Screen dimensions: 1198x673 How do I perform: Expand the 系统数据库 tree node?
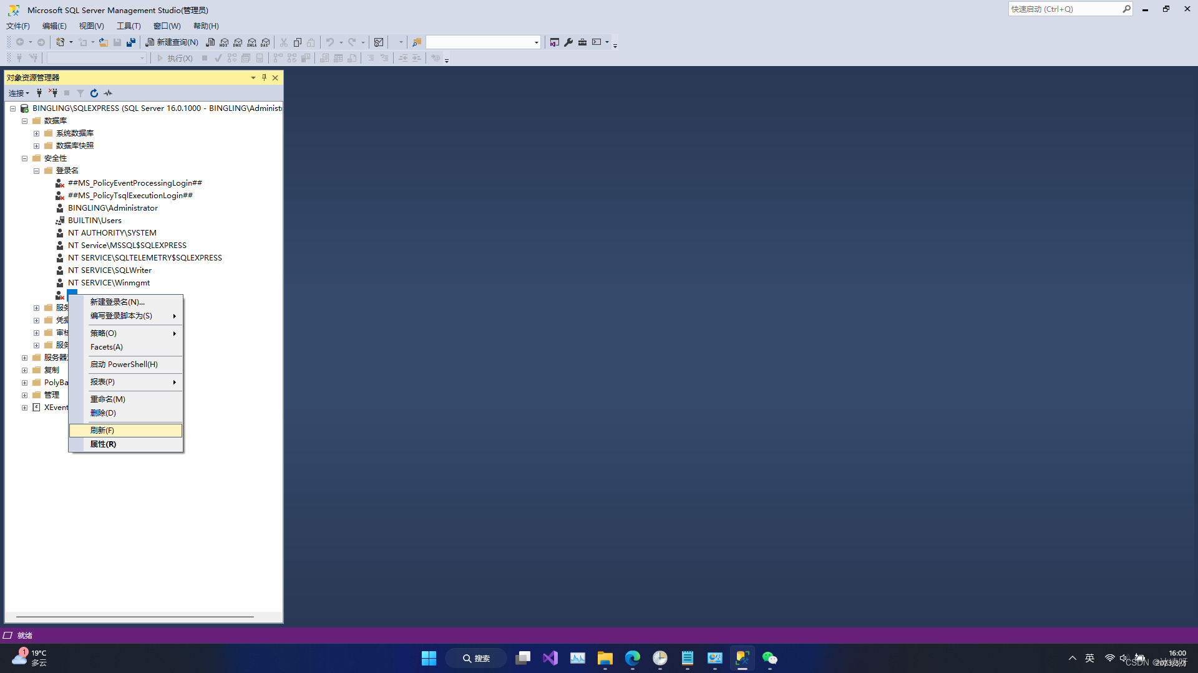(36, 133)
